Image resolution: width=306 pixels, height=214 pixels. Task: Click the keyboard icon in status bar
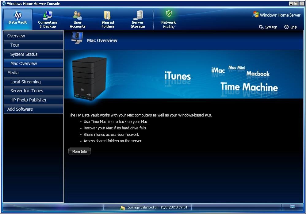pyautogui.click(x=292, y=207)
